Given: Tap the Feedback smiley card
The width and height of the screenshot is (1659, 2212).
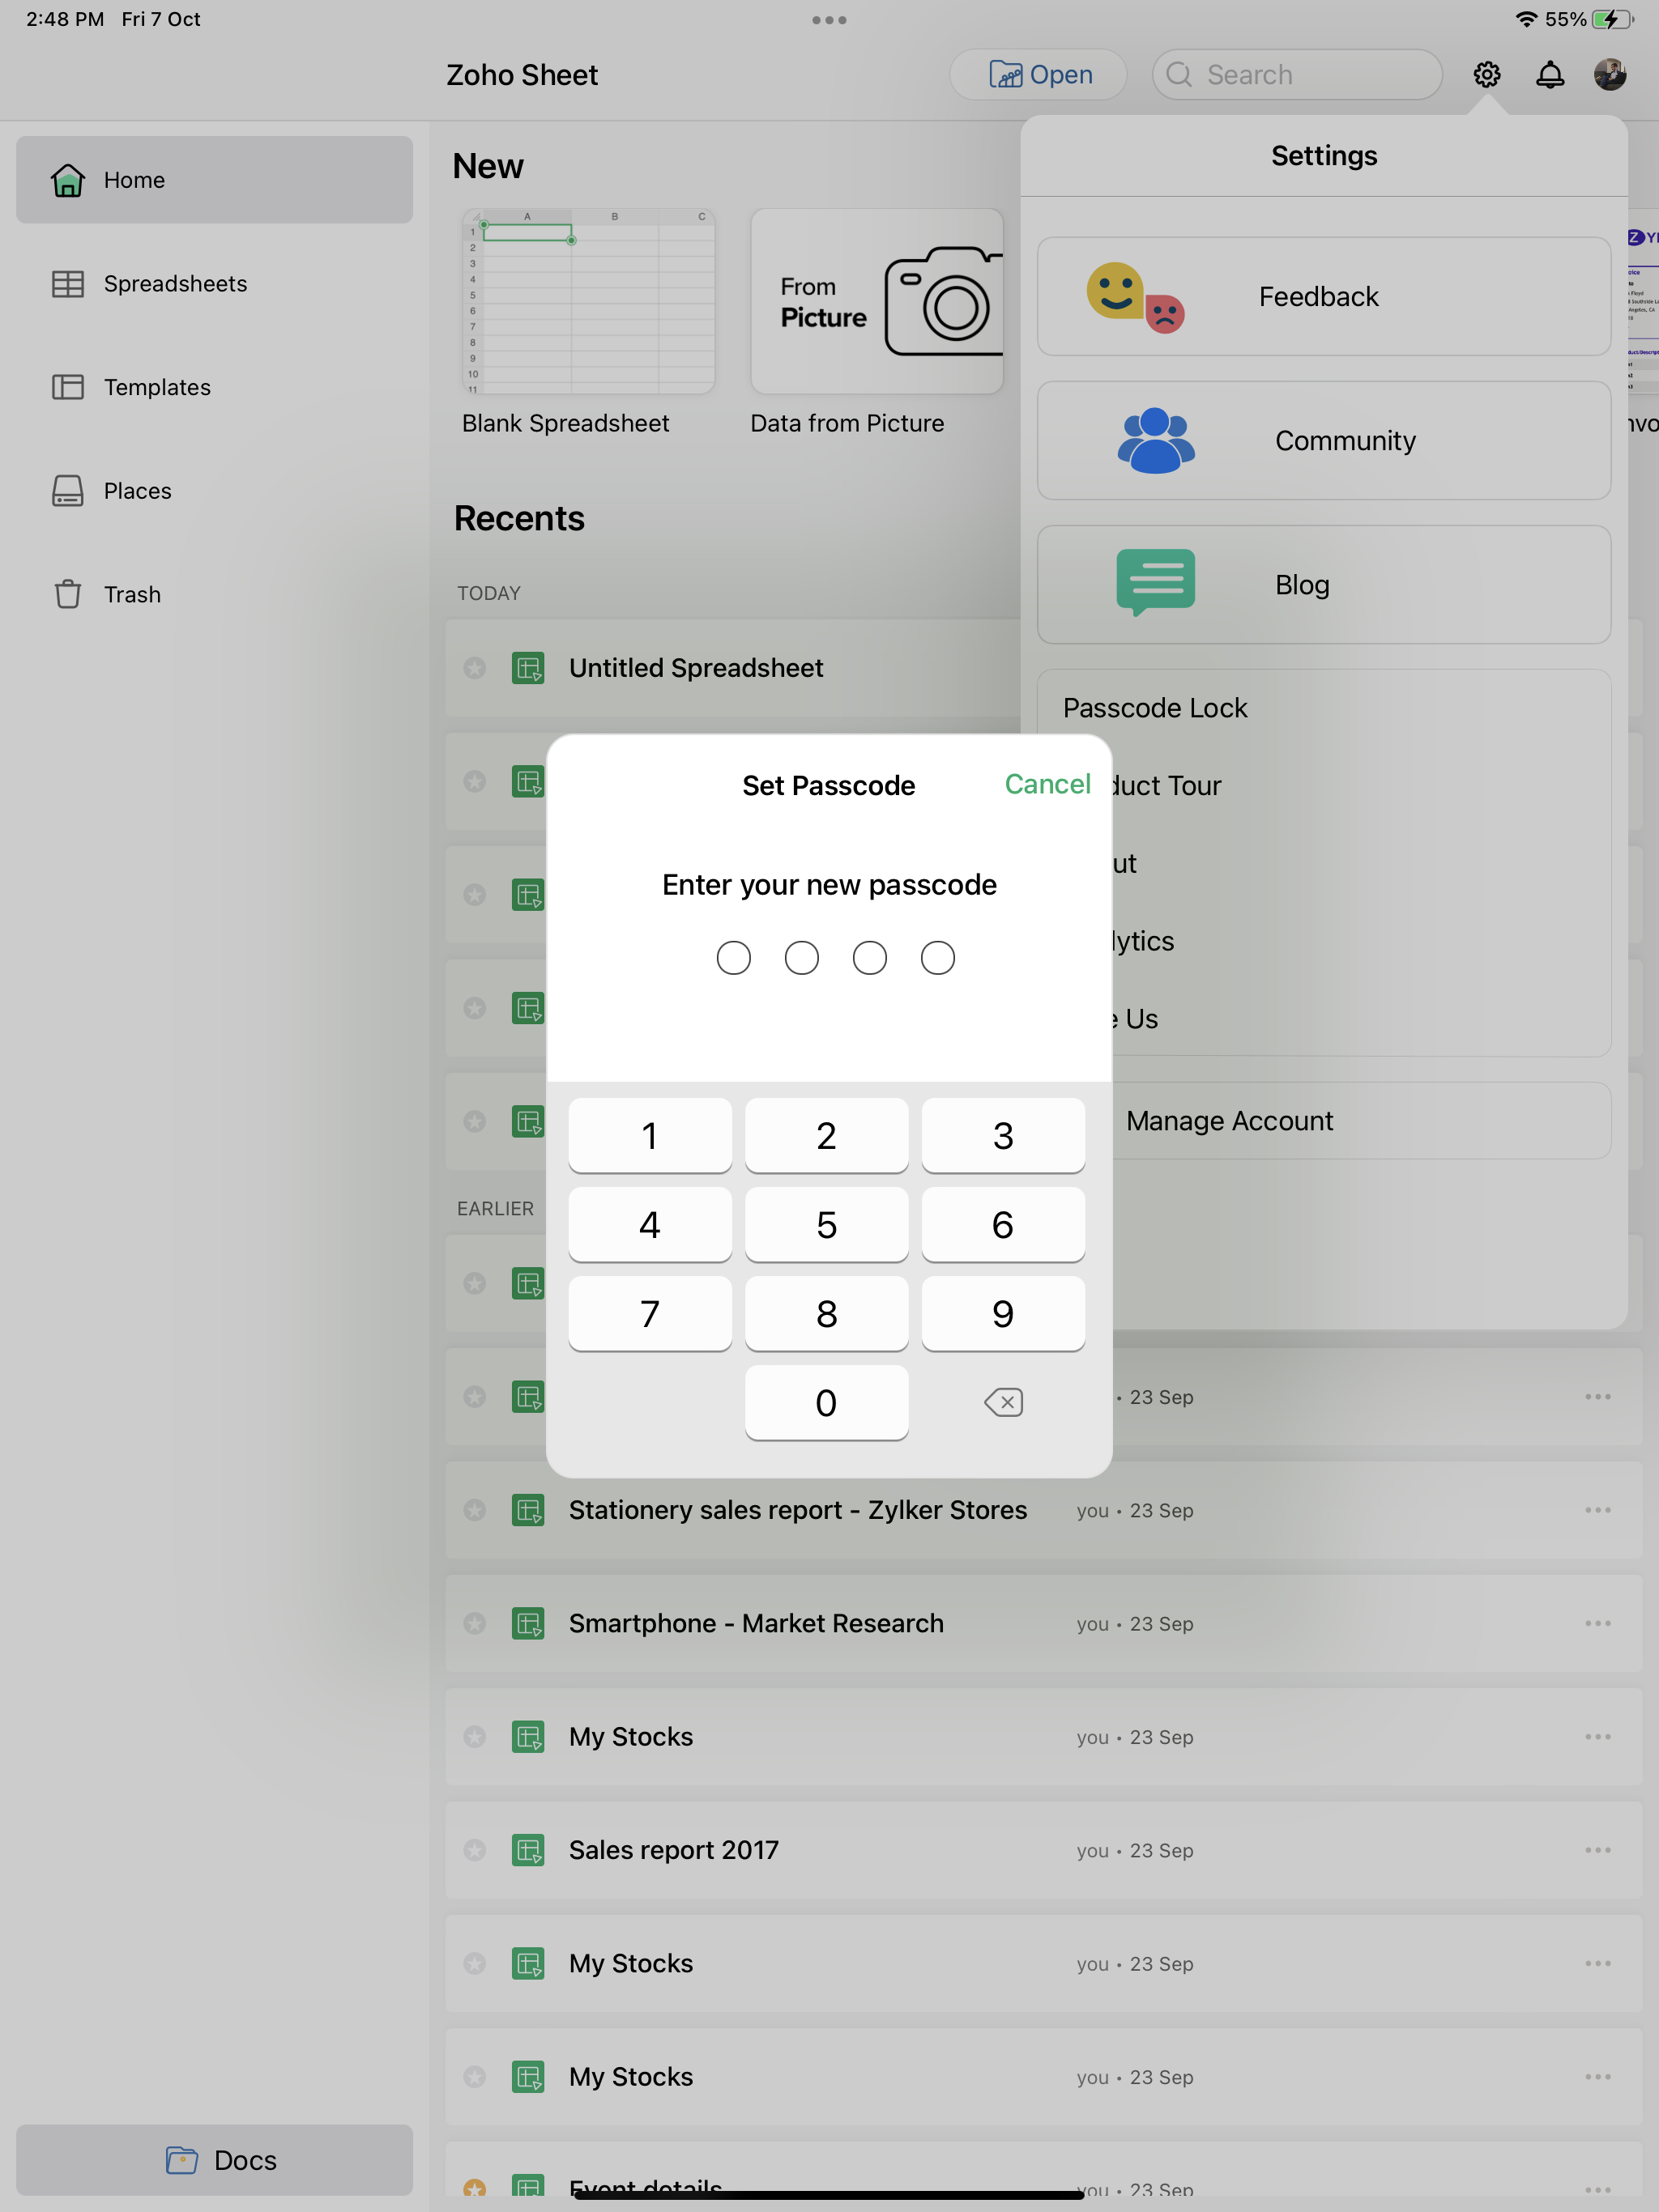Looking at the screenshot, I should [x=1323, y=297].
